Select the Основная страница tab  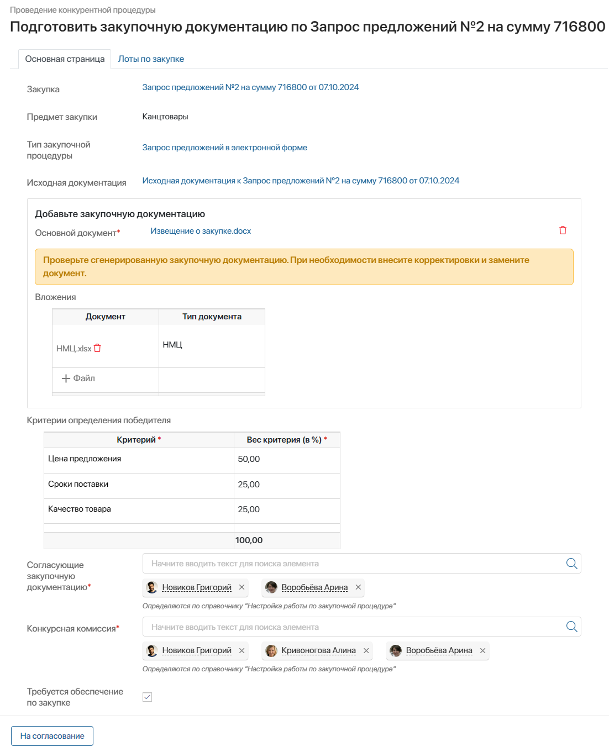65,59
